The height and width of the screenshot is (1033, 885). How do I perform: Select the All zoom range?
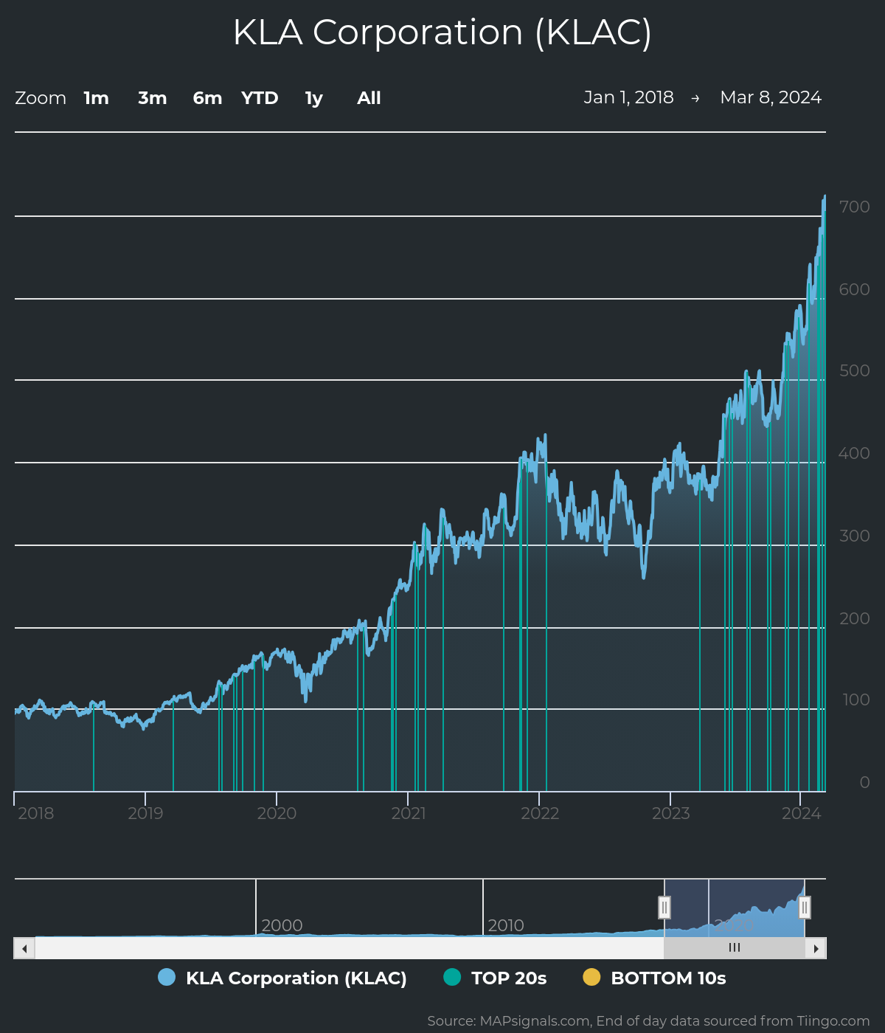(368, 97)
